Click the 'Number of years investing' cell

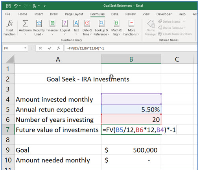[x=58, y=119]
